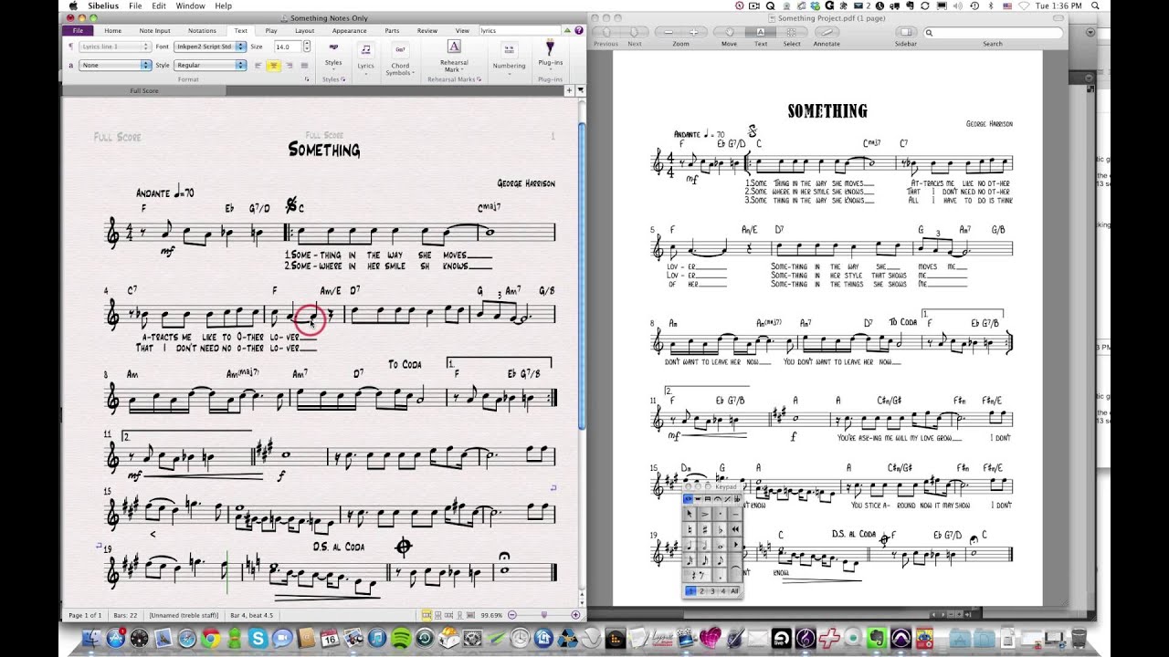Open Style dropdown showing Regular
Image resolution: width=1169 pixels, height=657 pixels.
pos(211,65)
